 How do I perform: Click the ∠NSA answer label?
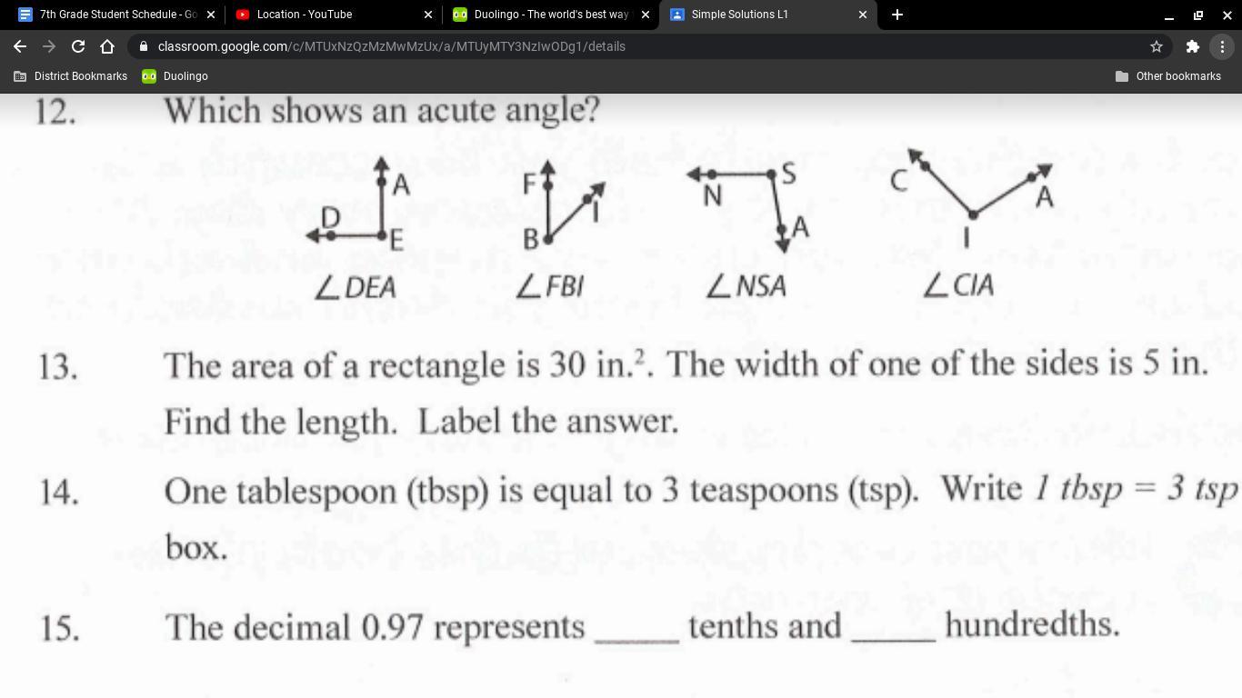(x=746, y=287)
